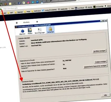Open the Guerrilla bookmark
The height and width of the screenshot is (102, 111).
pos(98,7)
